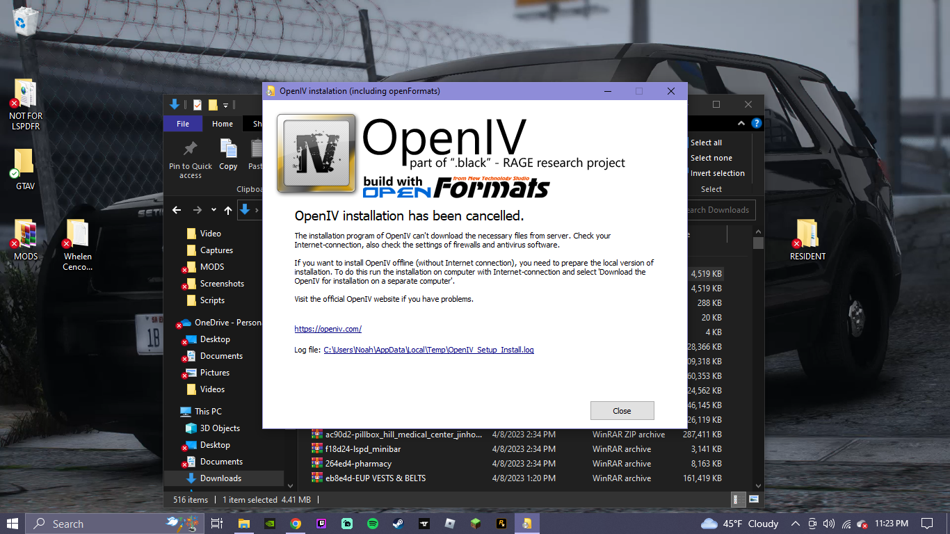This screenshot has width=950, height=534.
Task: Click the Properties icon in Explorer quick access toolbar
Action: click(197, 105)
